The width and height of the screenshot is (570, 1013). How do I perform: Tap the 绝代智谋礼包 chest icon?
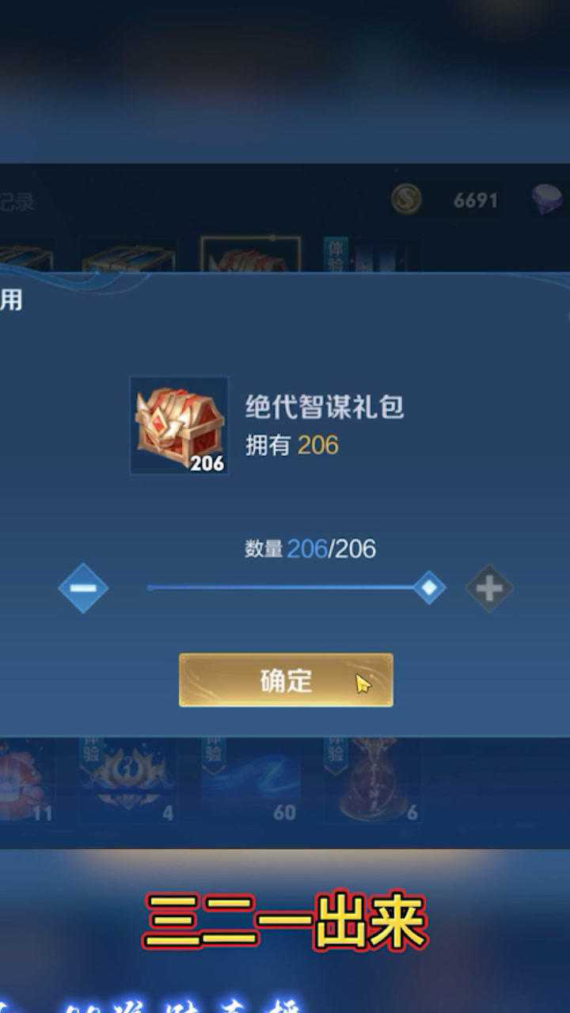179,426
